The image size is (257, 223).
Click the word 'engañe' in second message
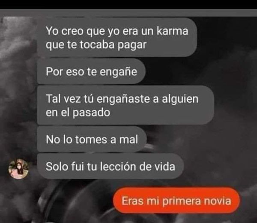pos(118,72)
